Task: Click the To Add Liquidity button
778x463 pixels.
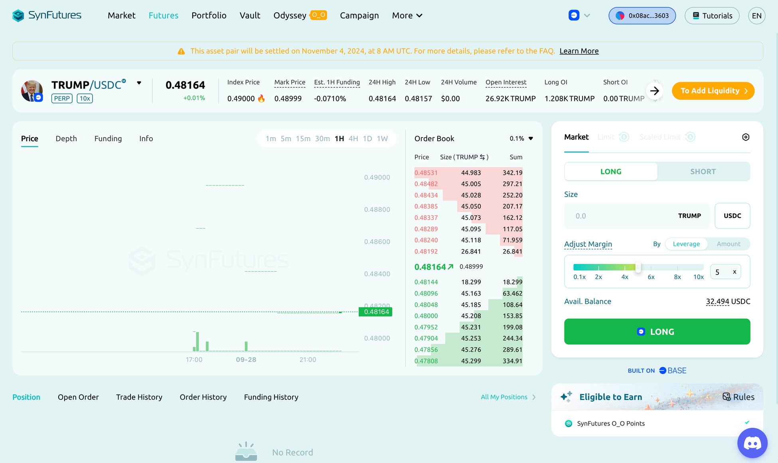Action: (713, 91)
